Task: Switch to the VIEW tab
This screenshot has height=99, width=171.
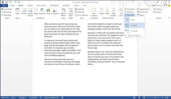Action: click(84, 6)
